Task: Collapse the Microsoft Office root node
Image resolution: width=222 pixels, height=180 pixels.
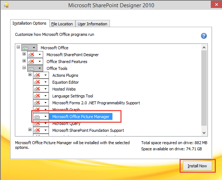Action: (18, 47)
